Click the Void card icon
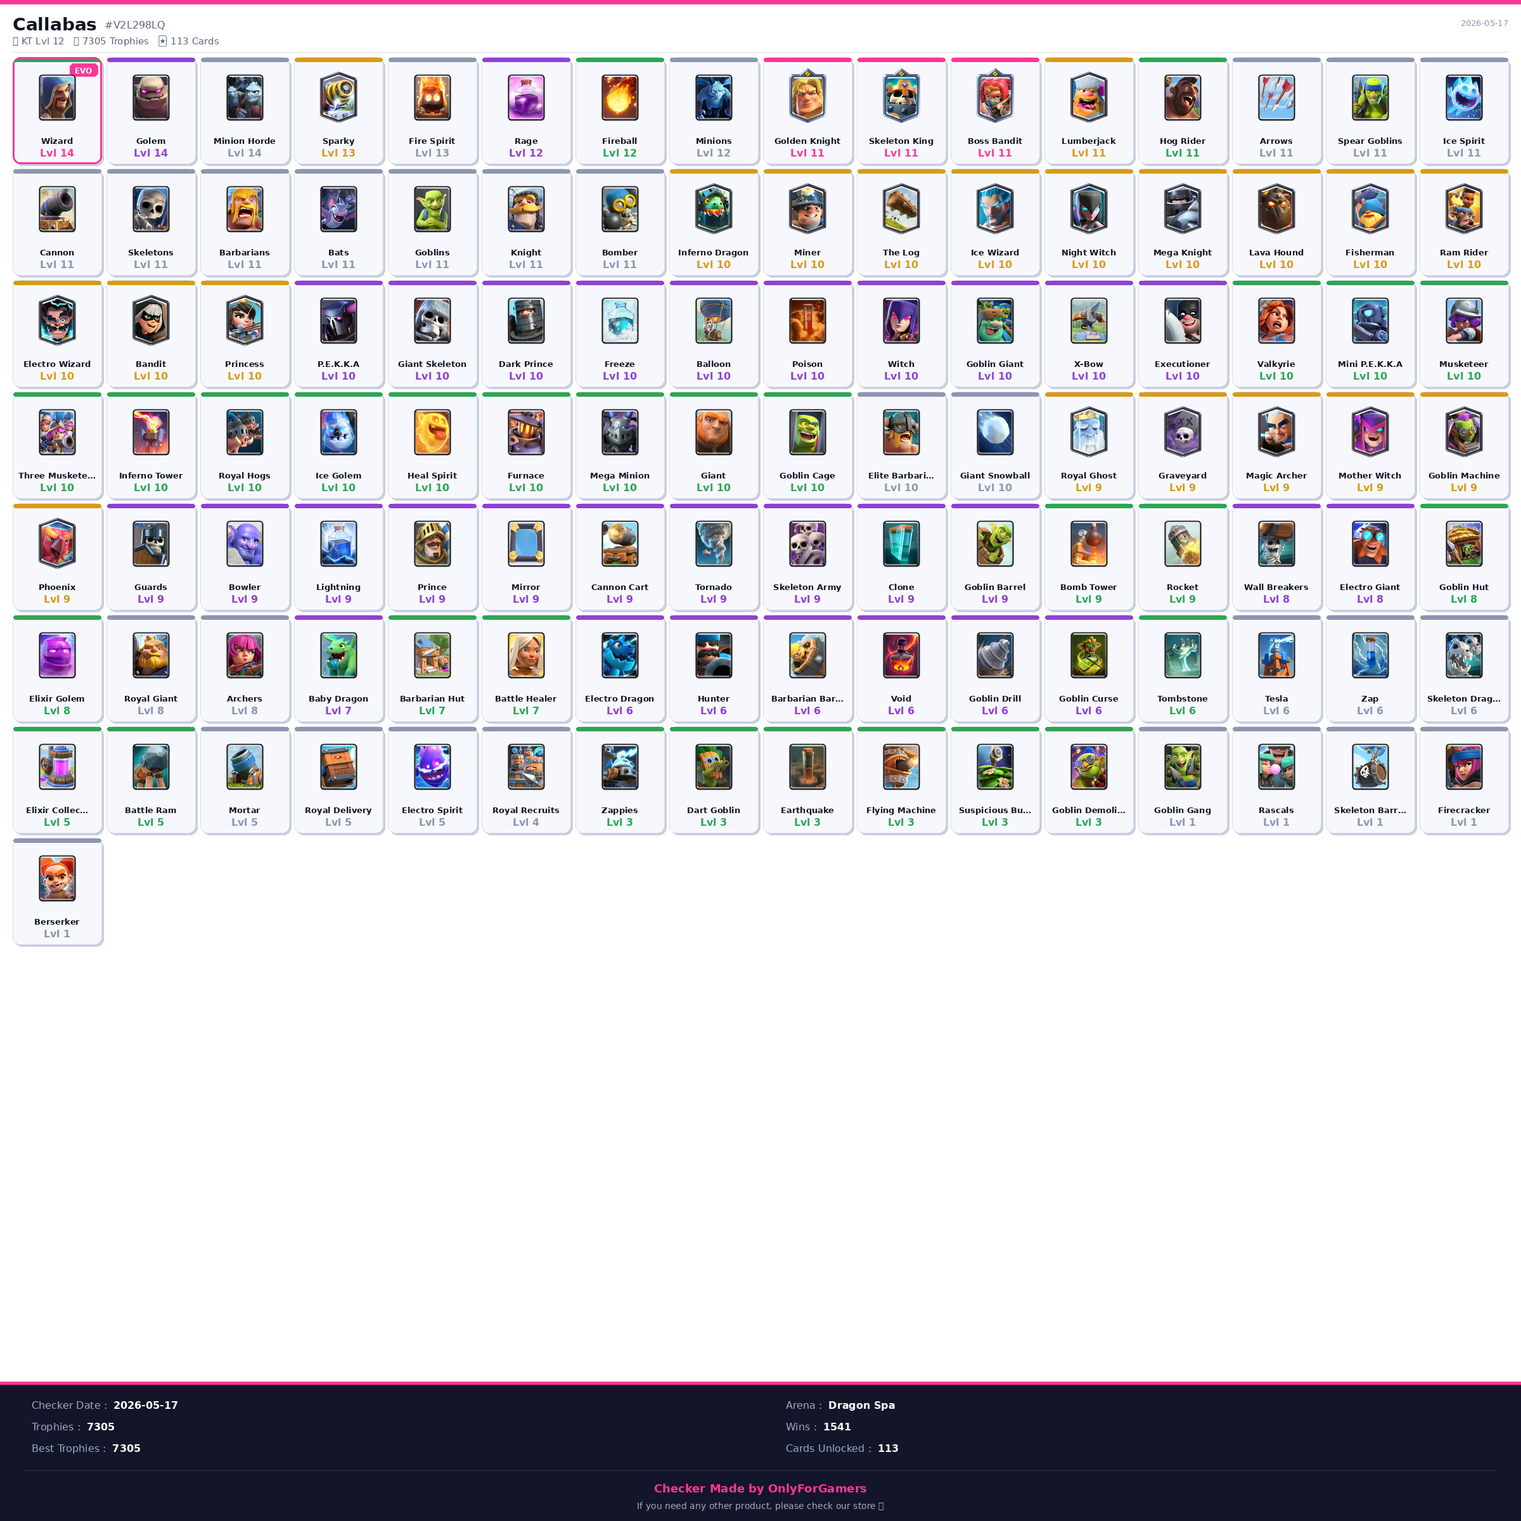This screenshot has width=1521, height=1521. coord(901,655)
